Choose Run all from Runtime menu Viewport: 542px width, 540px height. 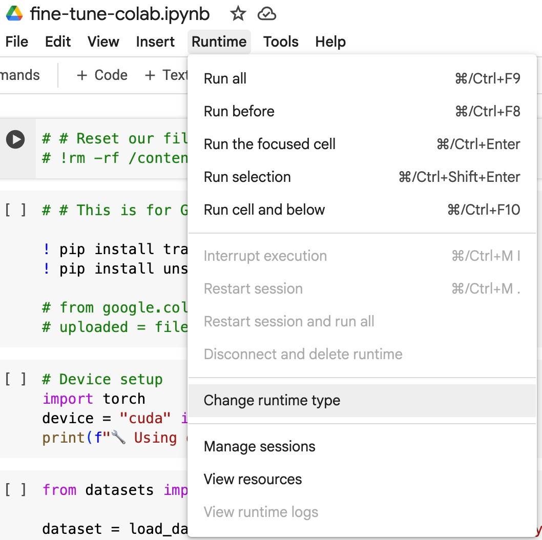point(362,78)
